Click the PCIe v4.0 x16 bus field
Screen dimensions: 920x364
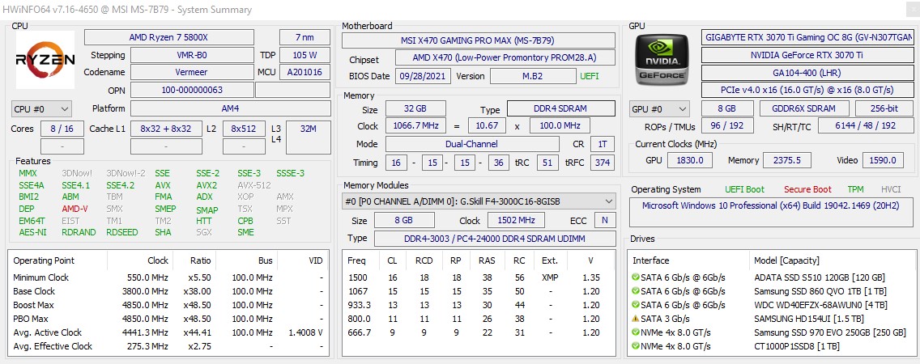(807, 91)
